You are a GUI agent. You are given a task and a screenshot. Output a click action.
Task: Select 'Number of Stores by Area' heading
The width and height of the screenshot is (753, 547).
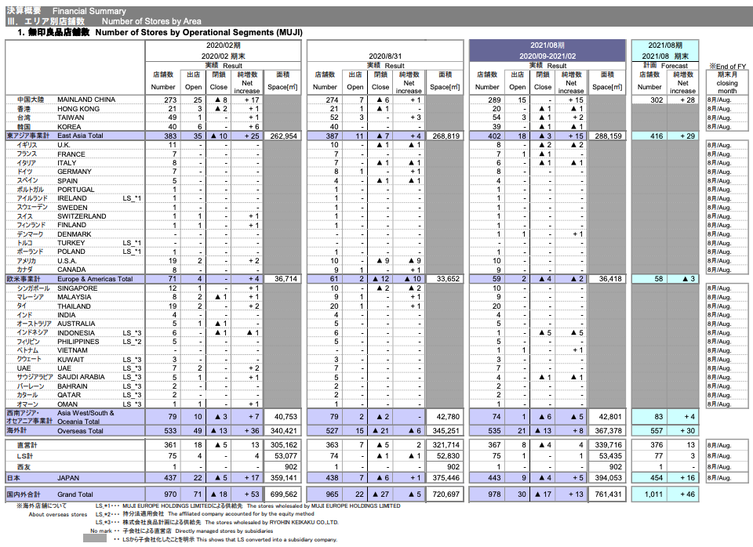click(151, 21)
